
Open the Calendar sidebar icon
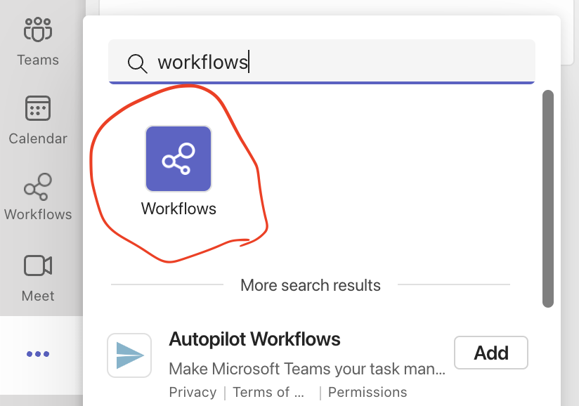pyautogui.click(x=38, y=108)
